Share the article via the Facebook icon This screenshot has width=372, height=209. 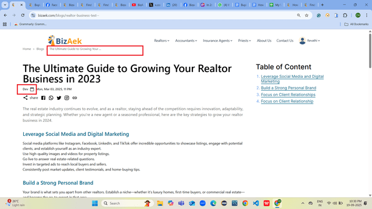pyautogui.click(x=43, y=98)
